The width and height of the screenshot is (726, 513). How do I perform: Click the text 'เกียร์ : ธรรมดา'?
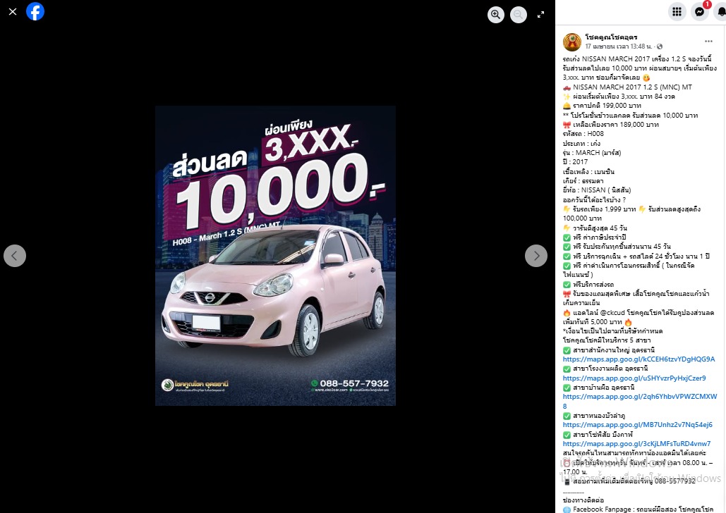click(583, 181)
